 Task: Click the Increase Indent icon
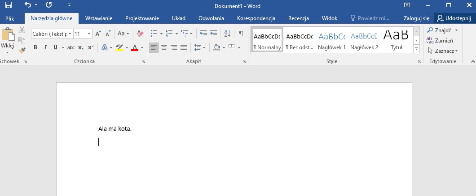coord(213,34)
